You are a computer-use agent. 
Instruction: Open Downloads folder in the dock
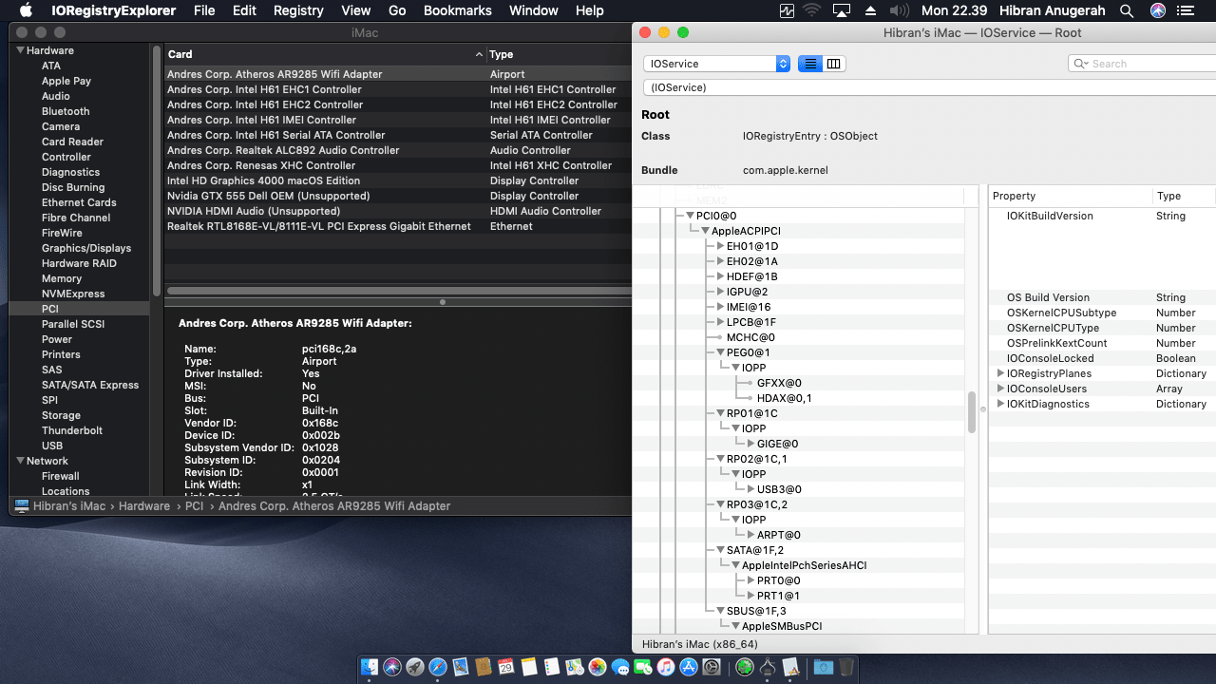(823, 668)
